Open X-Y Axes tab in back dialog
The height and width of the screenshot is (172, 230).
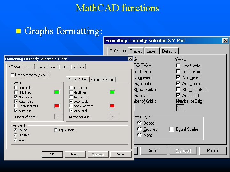point(118,51)
